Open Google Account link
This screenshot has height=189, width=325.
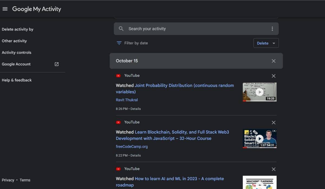[16, 64]
